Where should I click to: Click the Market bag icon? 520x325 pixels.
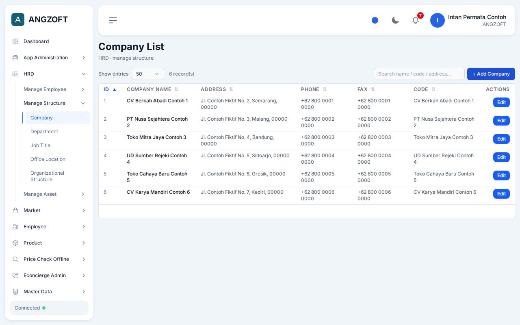15,210
